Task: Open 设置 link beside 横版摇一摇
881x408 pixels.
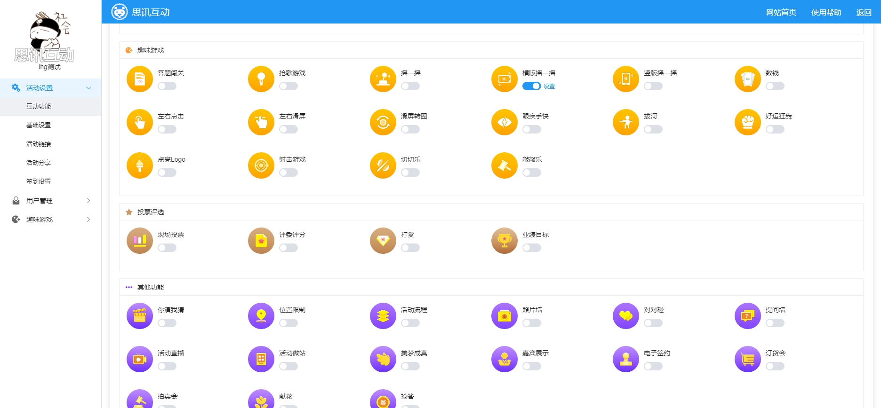Action: click(549, 86)
